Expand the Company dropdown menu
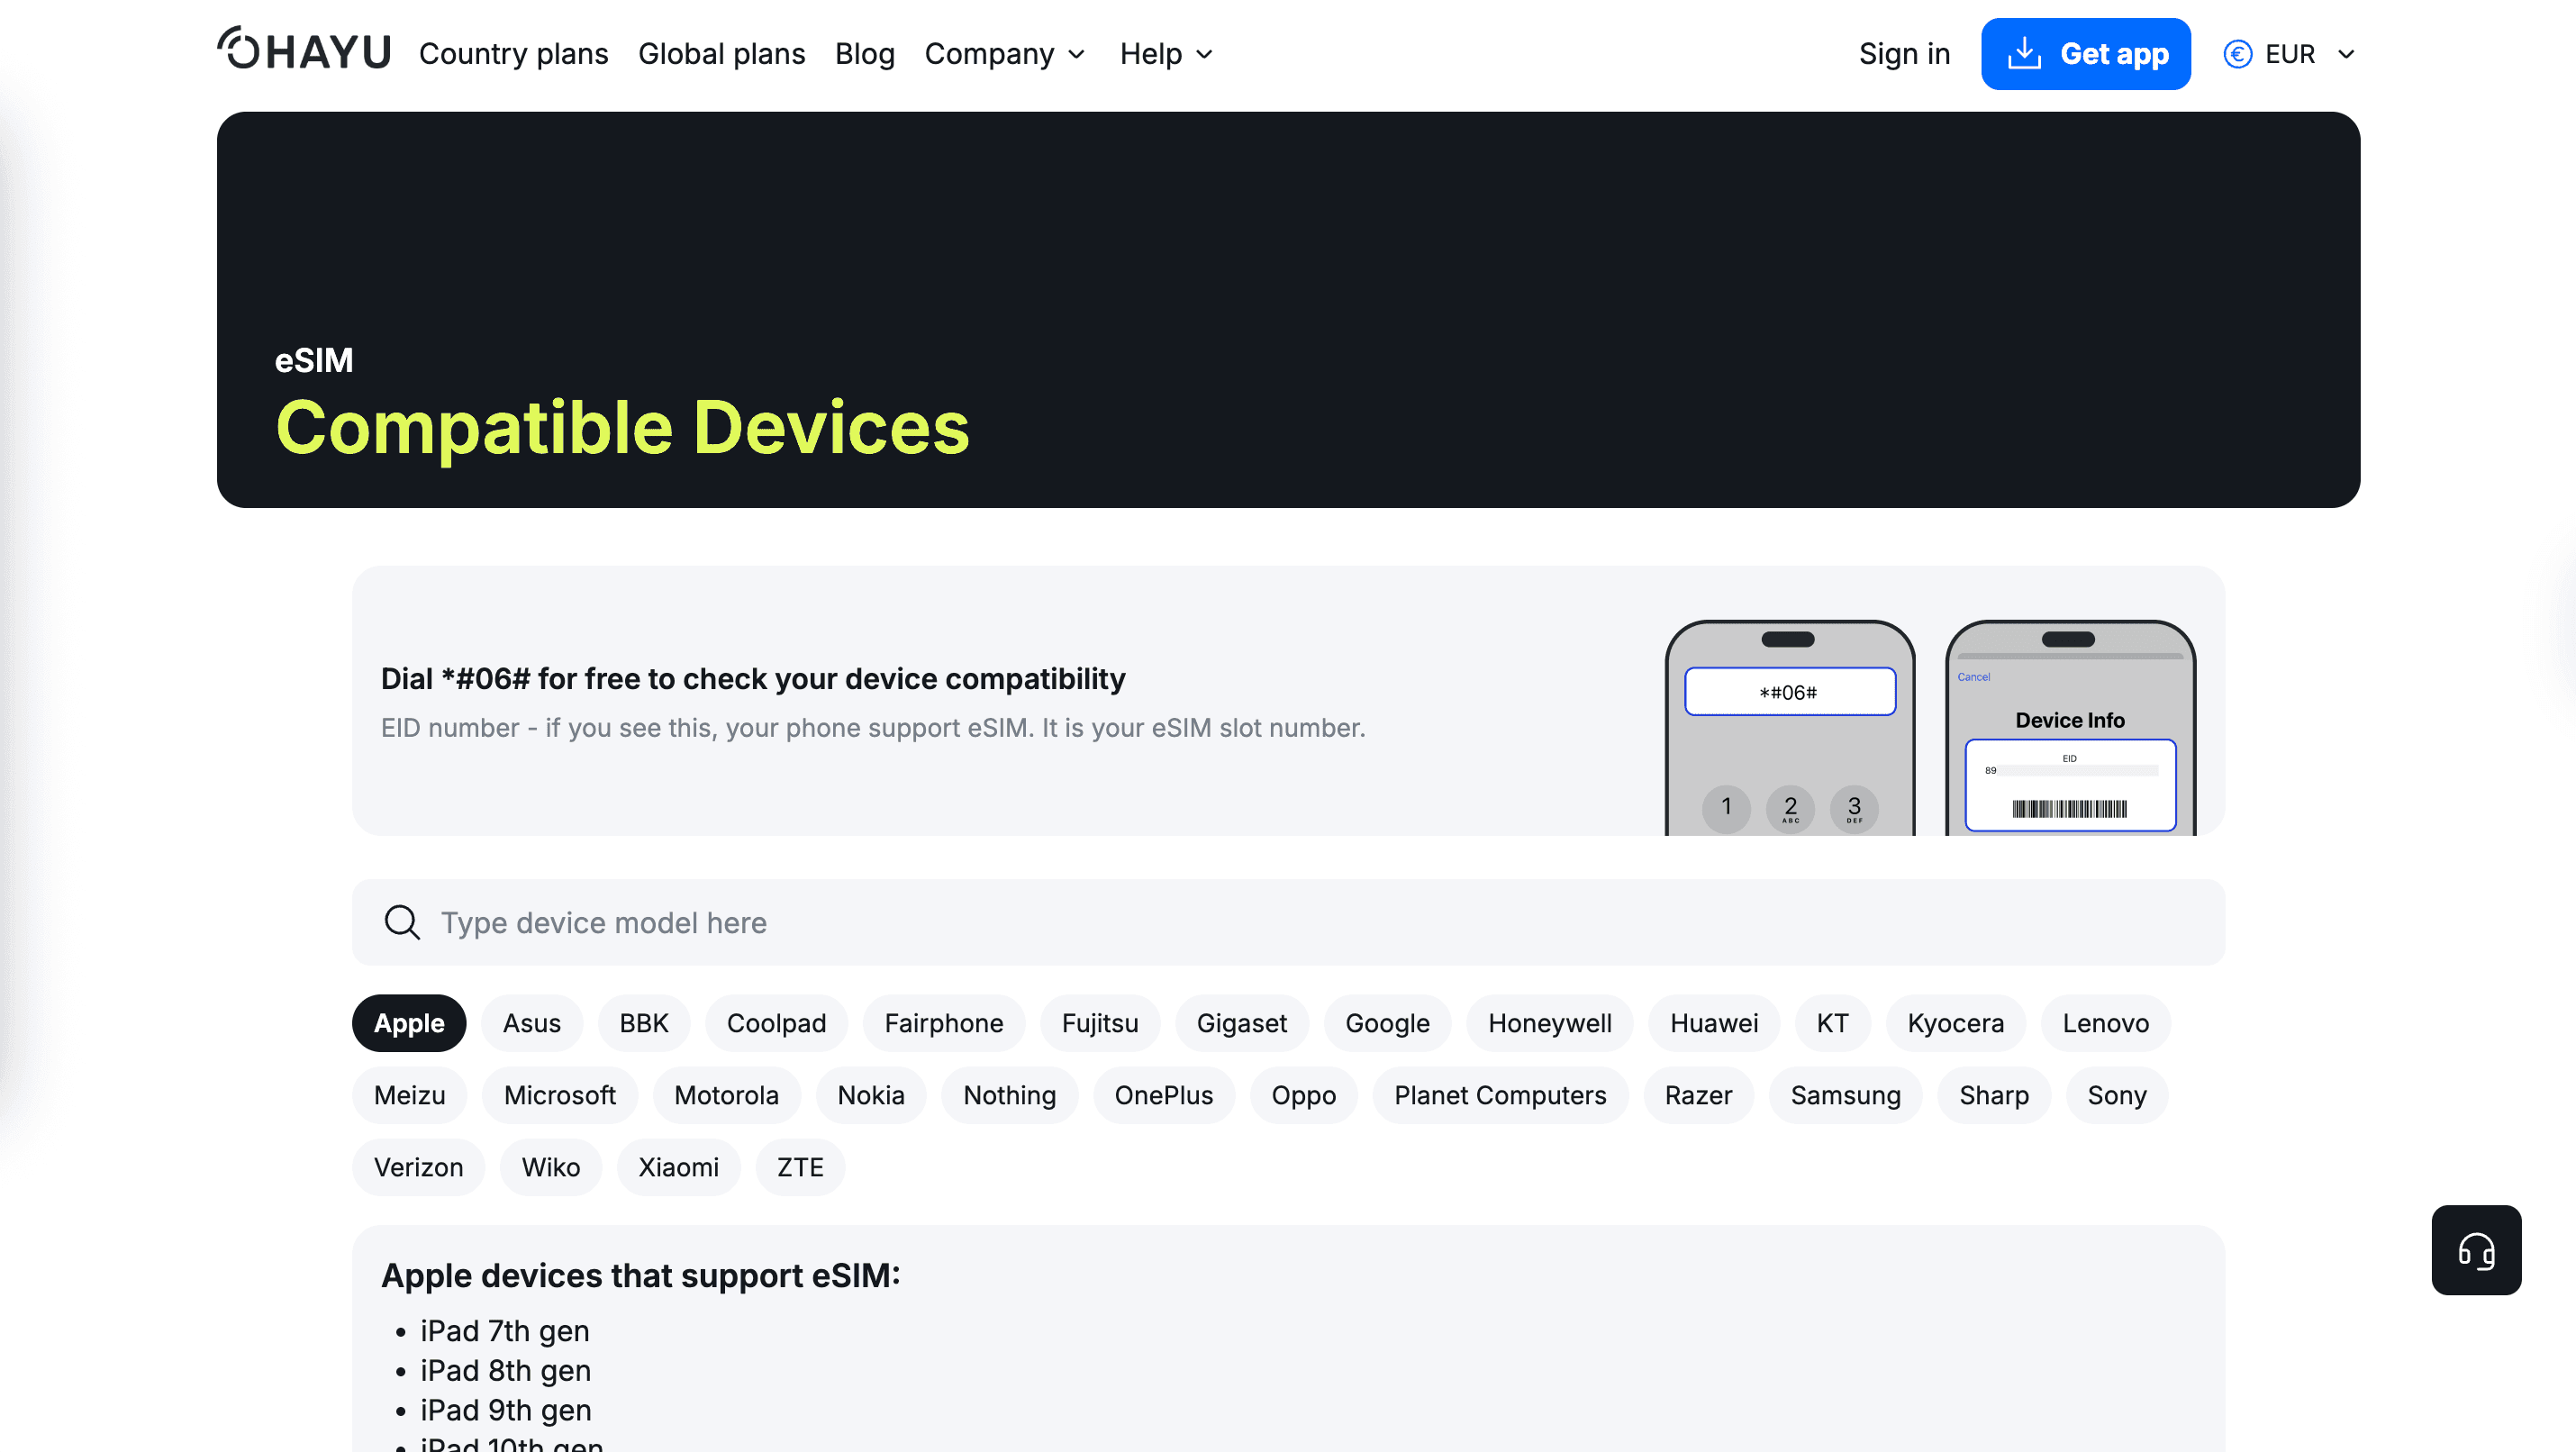 [1005, 54]
